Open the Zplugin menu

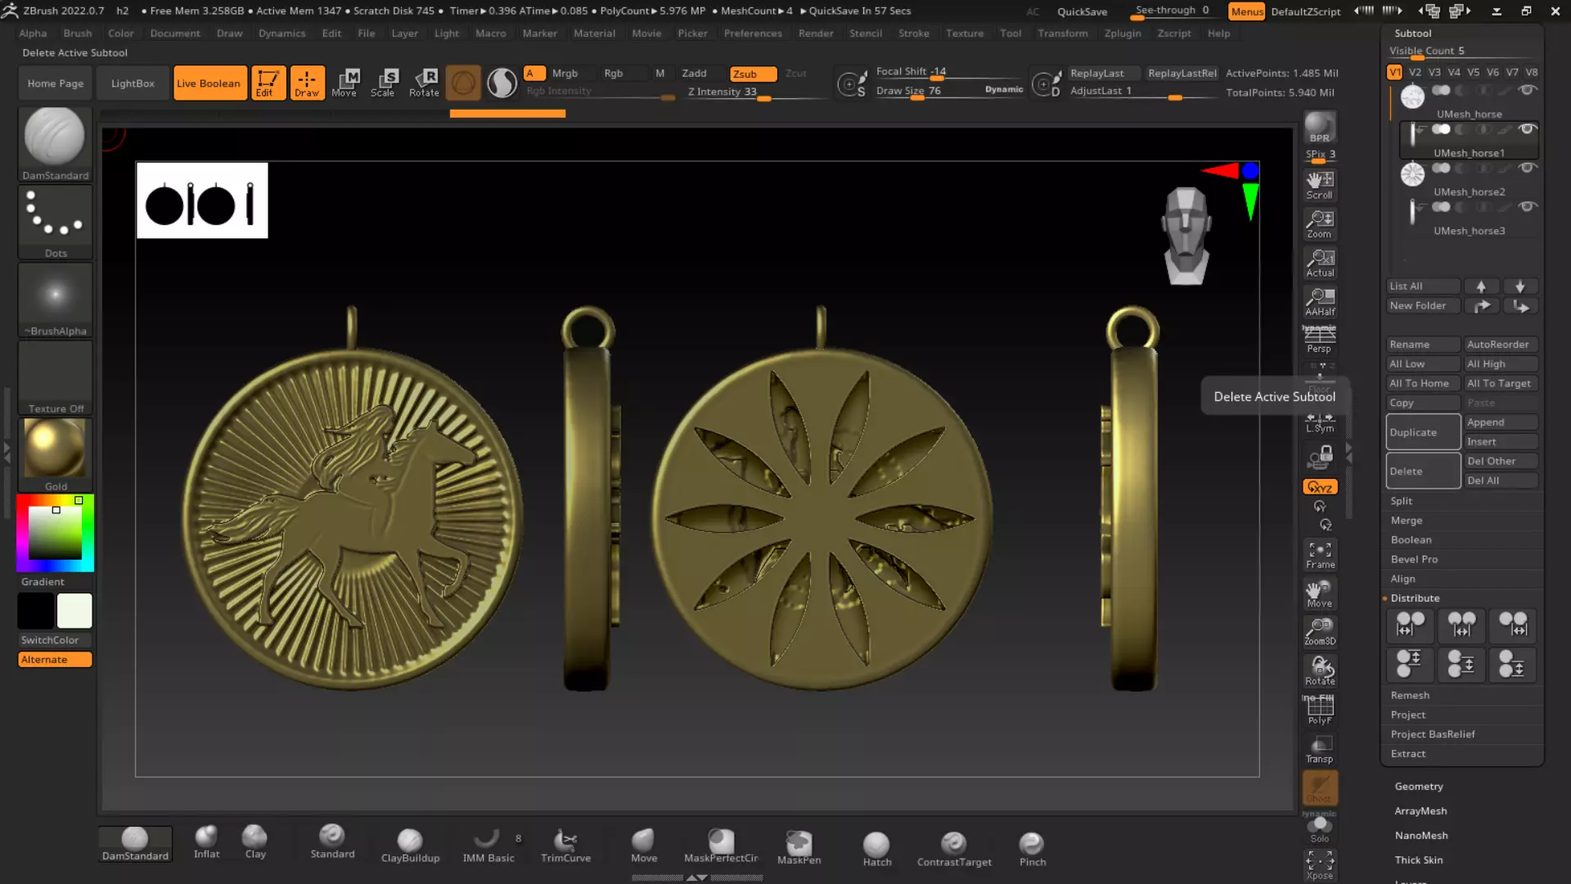[1123, 34]
